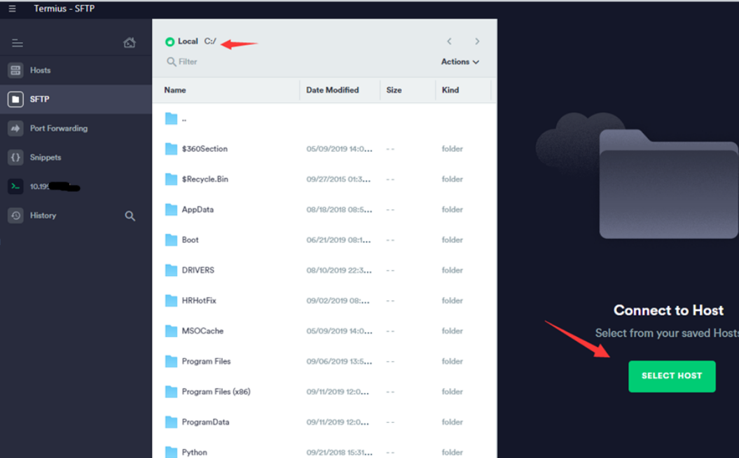Click date 06/21/2019 of Boot row
This screenshot has height=458, width=739.
tap(338, 240)
